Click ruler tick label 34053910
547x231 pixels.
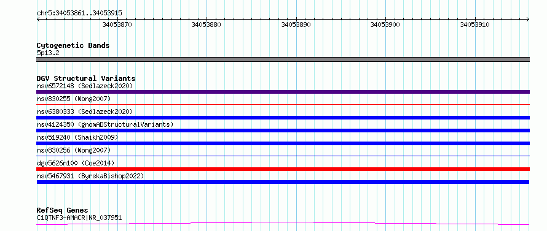point(475,25)
